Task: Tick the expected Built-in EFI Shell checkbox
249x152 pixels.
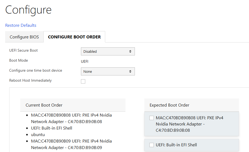Action: click(x=152, y=145)
